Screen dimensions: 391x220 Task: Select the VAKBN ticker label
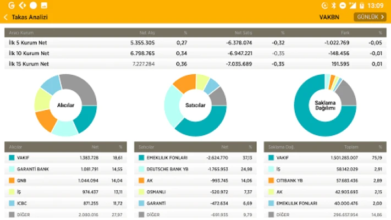pyautogui.click(x=329, y=17)
